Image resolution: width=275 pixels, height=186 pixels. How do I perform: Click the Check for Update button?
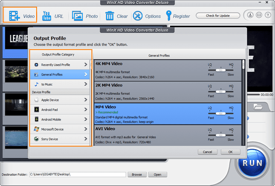[x=218, y=16]
